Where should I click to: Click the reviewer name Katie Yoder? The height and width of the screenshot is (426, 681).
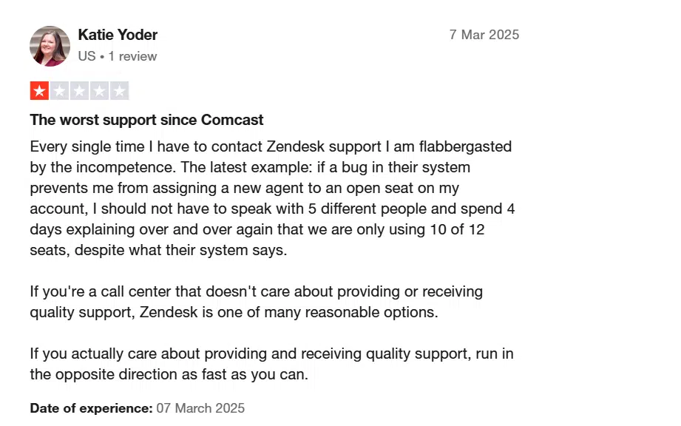coord(118,35)
